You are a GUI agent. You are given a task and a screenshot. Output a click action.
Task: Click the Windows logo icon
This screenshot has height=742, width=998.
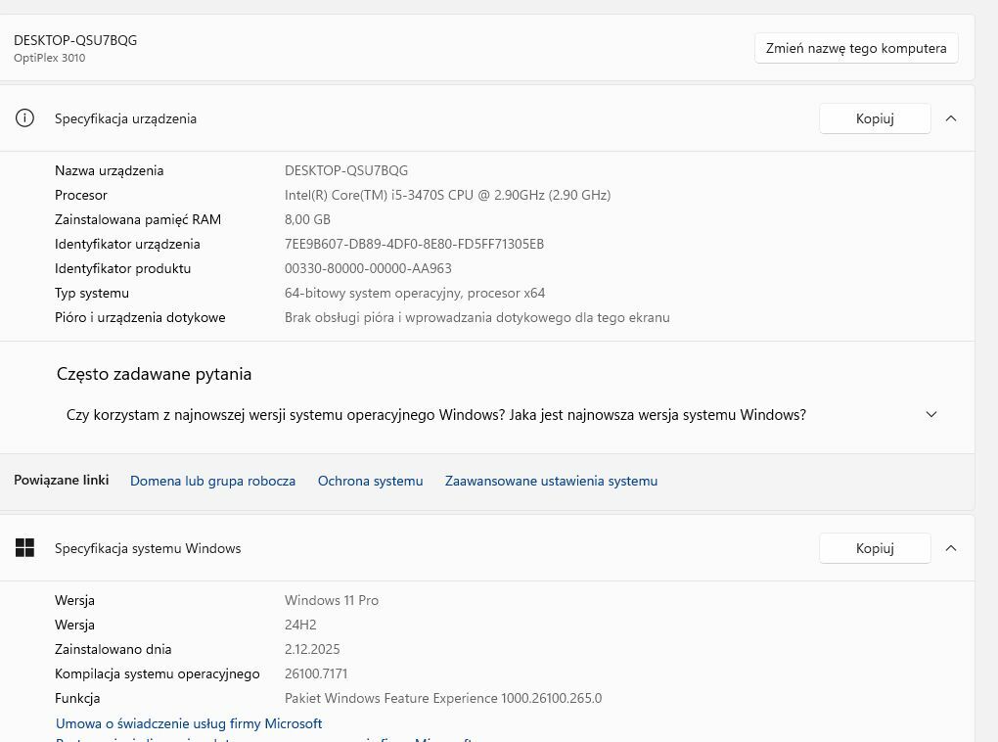(x=24, y=548)
